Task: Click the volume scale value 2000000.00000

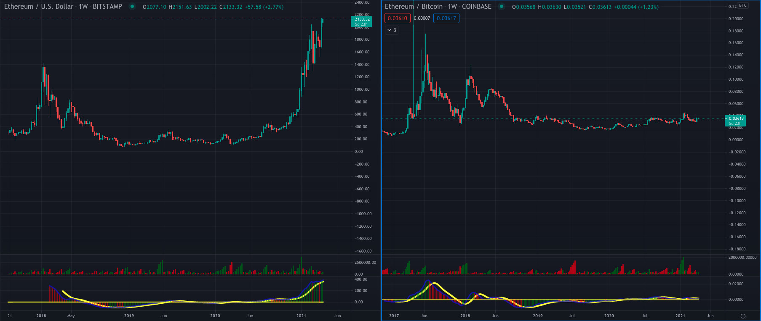Action: point(742,258)
